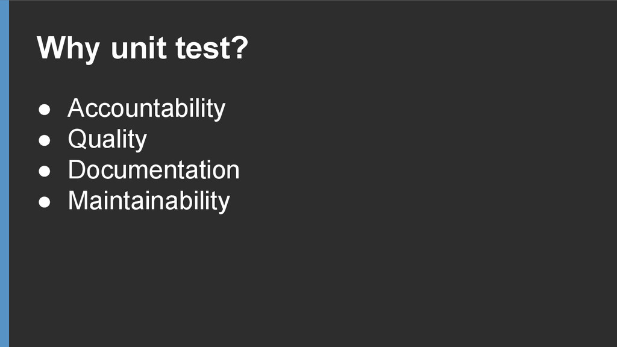Click the blue vertical stripe on slide edge
617x347 pixels.
[4, 173]
